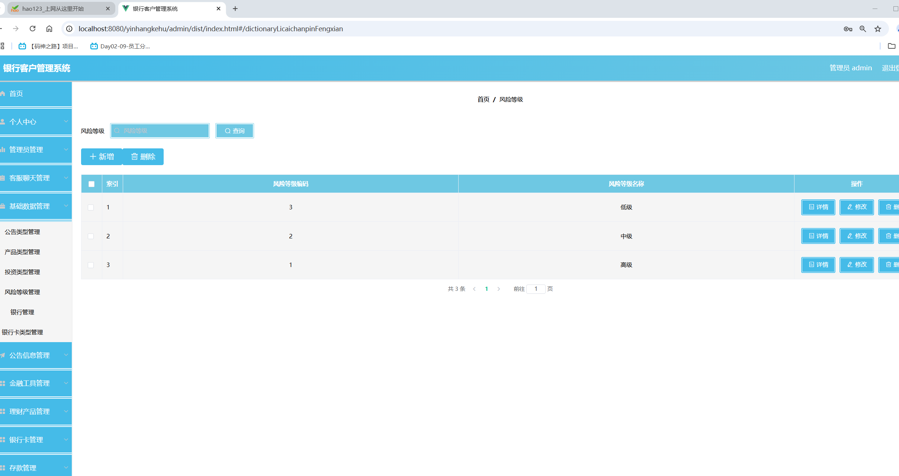The width and height of the screenshot is (899, 476).
Task: Expand the 银行卡管理 menu chevron
Action: [x=66, y=439]
